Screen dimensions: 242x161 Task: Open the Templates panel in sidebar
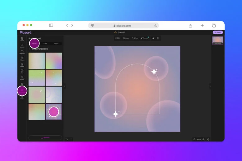[x=22, y=52]
